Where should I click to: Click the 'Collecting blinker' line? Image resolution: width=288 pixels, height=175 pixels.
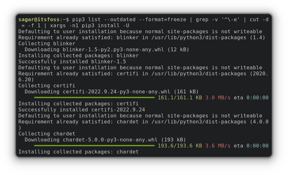click(47, 44)
